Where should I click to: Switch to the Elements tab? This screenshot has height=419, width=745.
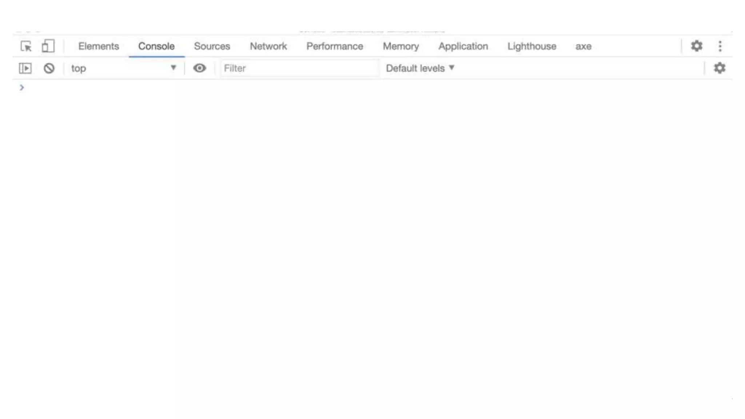99,46
